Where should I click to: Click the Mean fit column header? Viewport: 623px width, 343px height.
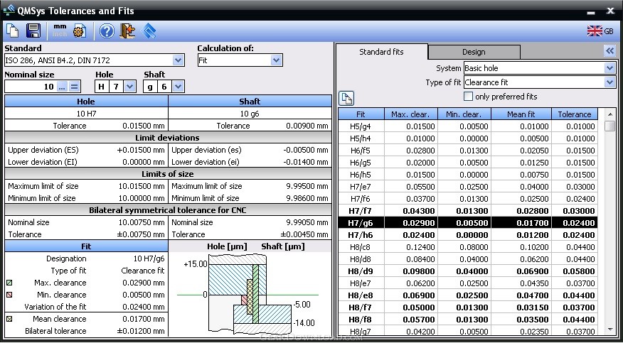(521, 114)
